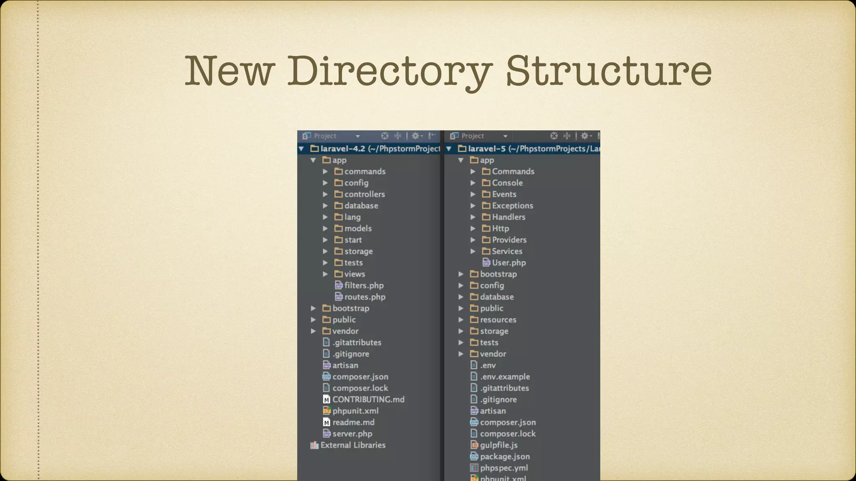Expand the controllers folder
This screenshot has height=481, width=856.
coord(325,194)
